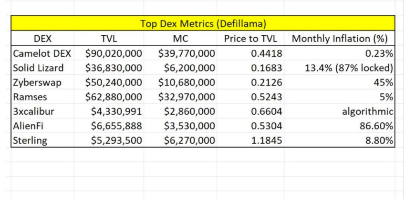Click the DEX column header
Image resolution: width=405 pixels, height=199 pixels.
point(42,39)
